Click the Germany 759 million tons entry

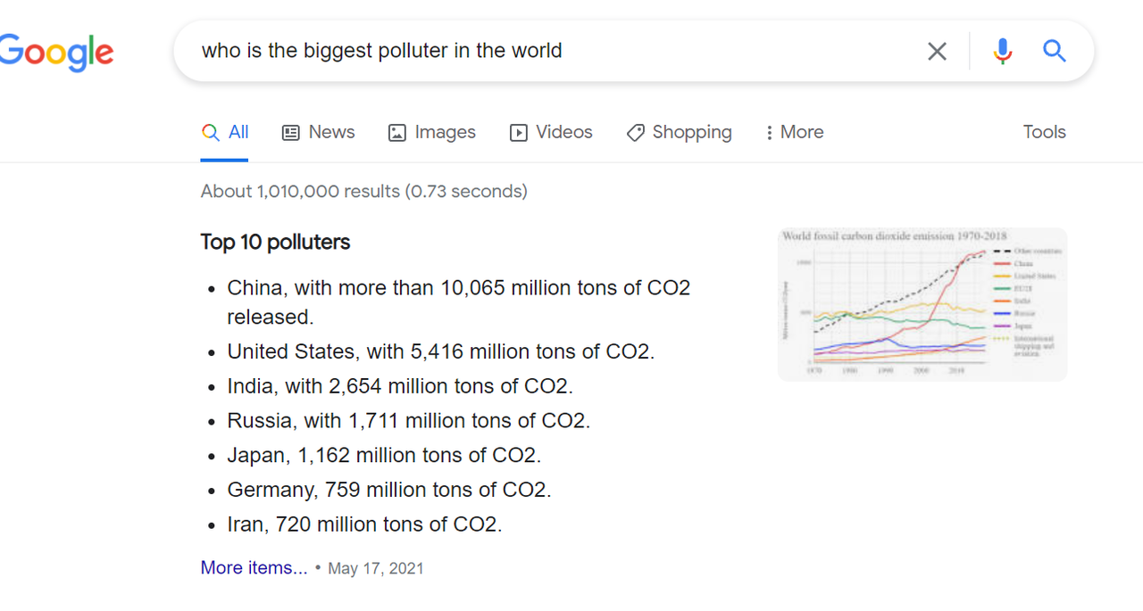point(389,490)
